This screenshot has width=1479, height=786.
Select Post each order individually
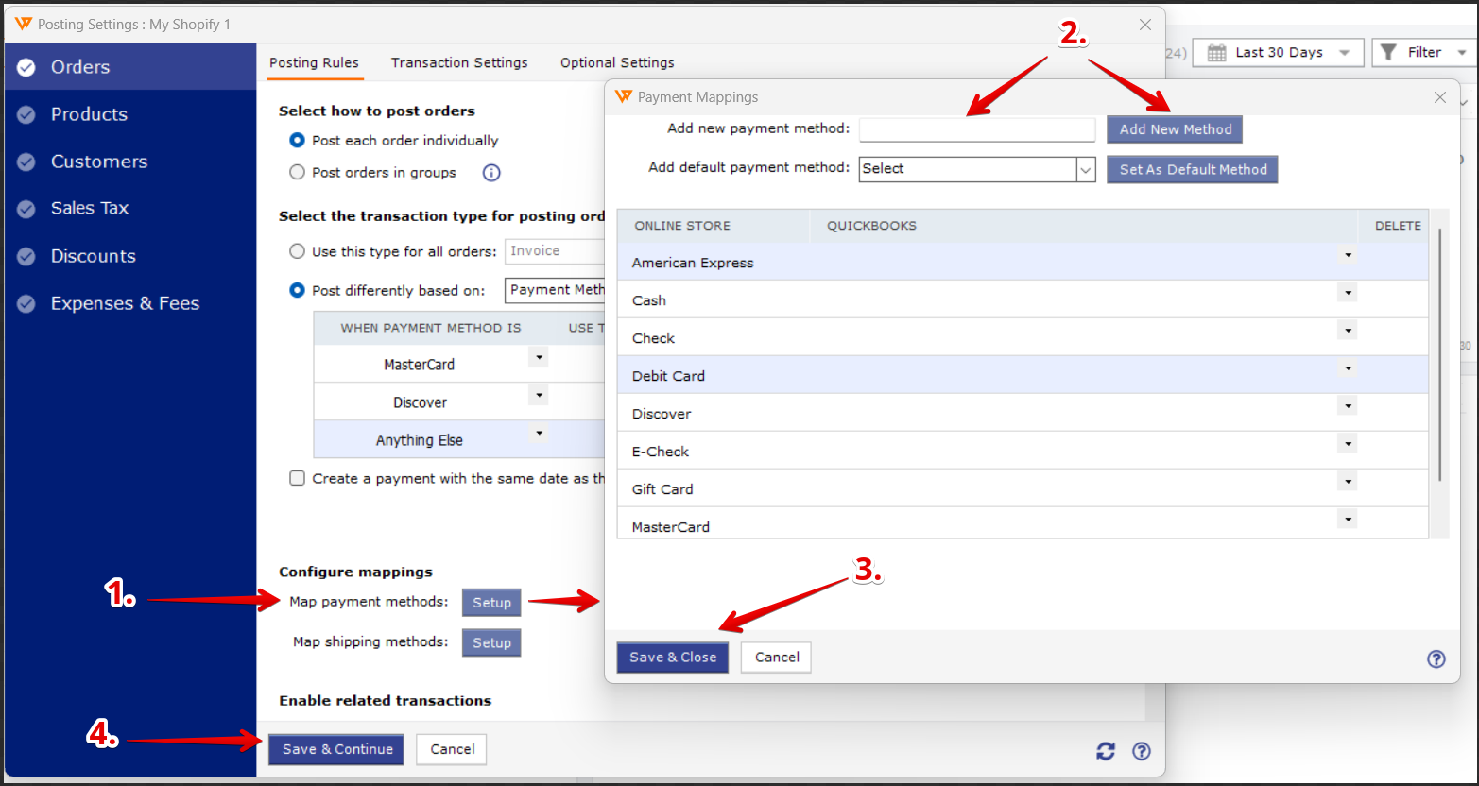(297, 141)
